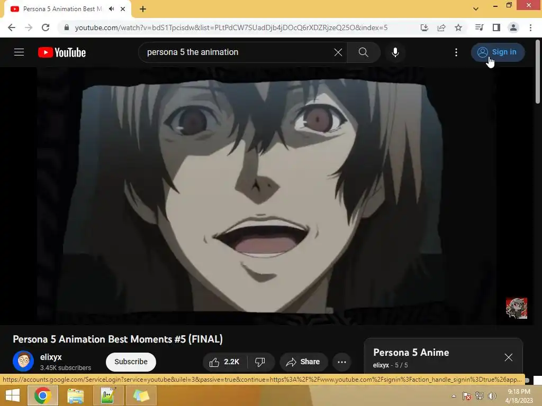Open the Windows Start menu
This screenshot has width=542, height=406.
13,395
